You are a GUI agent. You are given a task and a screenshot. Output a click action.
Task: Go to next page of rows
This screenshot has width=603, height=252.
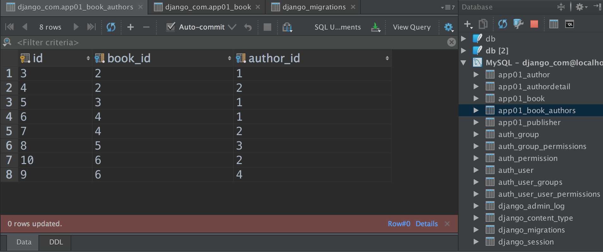pos(76,27)
